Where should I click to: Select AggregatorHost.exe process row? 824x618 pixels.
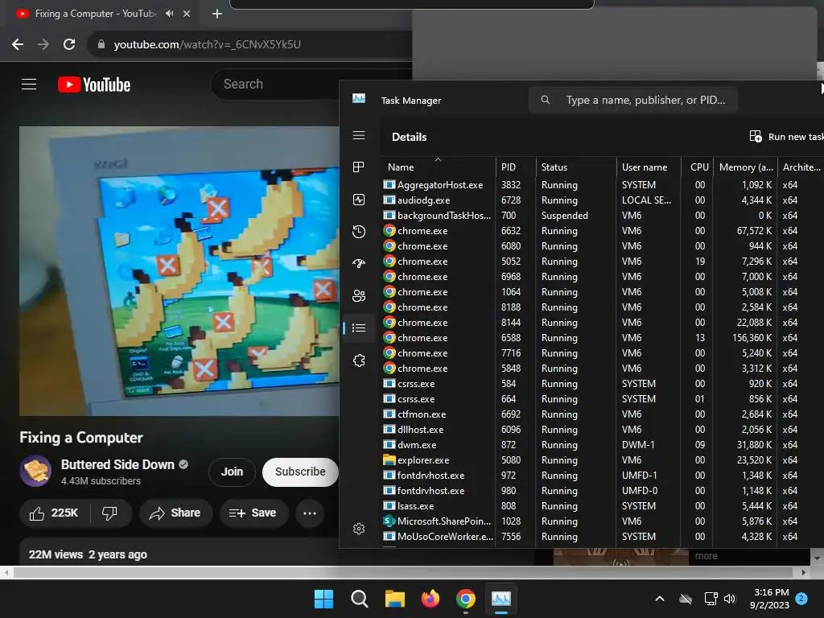point(602,185)
